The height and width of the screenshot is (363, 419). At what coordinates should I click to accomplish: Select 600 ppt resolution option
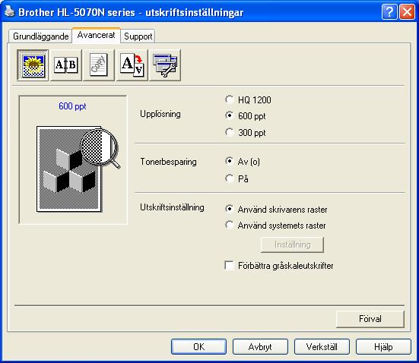pyautogui.click(x=246, y=116)
